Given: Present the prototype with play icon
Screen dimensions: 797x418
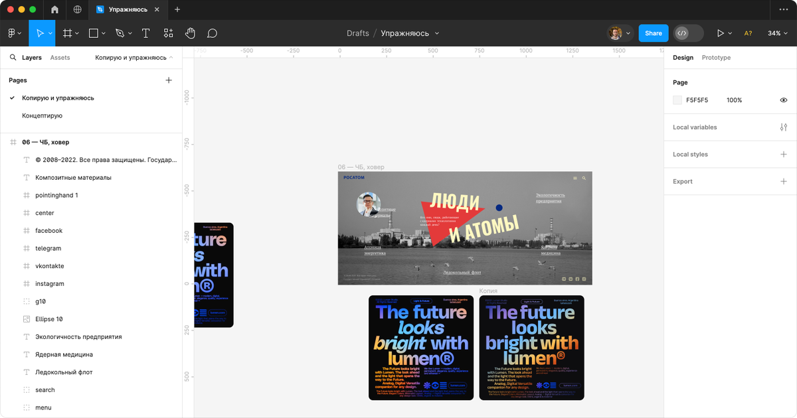Looking at the screenshot, I should [x=720, y=33].
